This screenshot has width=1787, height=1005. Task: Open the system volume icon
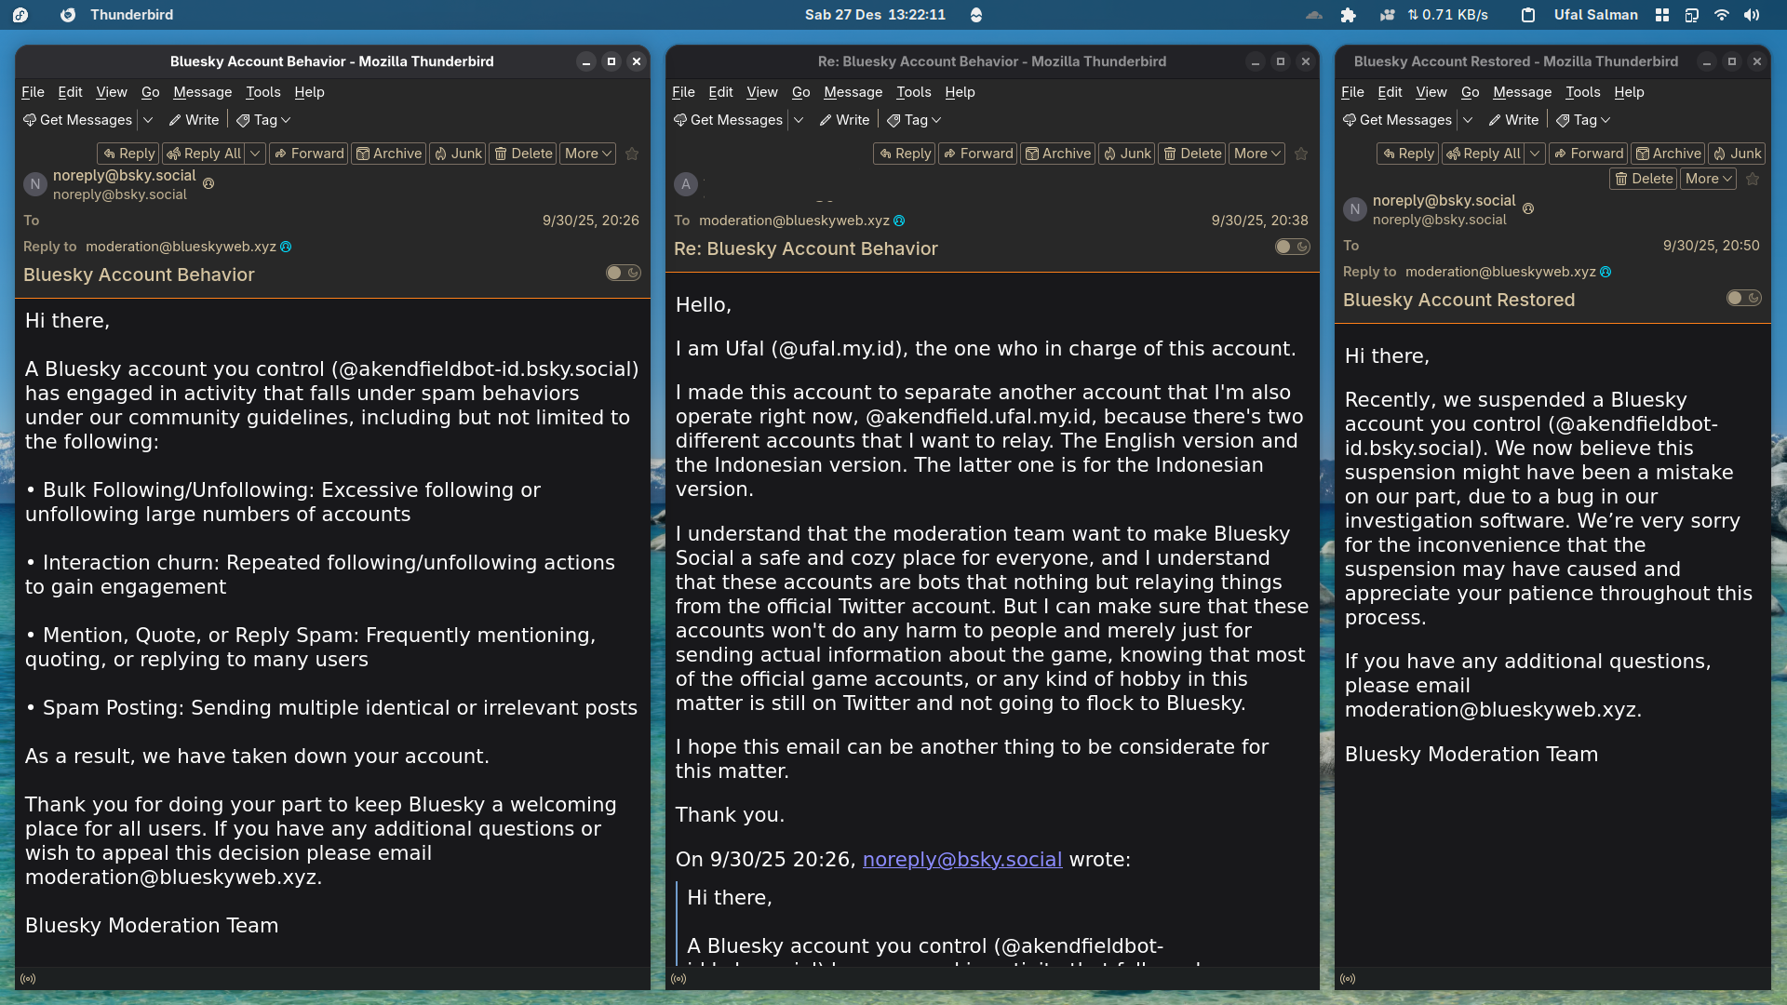coord(1752,15)
